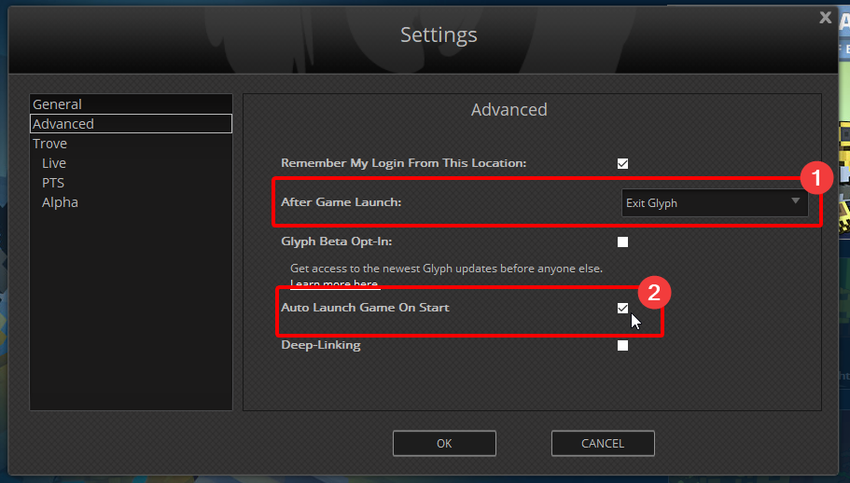Confirm settings with the OK button
This screenshot has height=483, width=850.
point(444,444)
